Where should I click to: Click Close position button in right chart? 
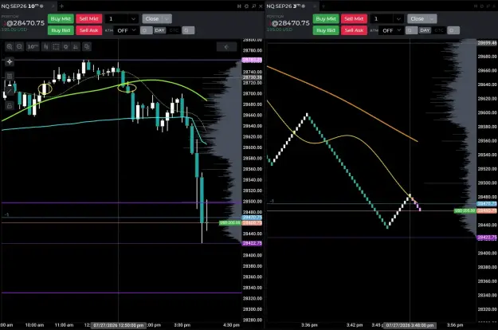point(417,19)
